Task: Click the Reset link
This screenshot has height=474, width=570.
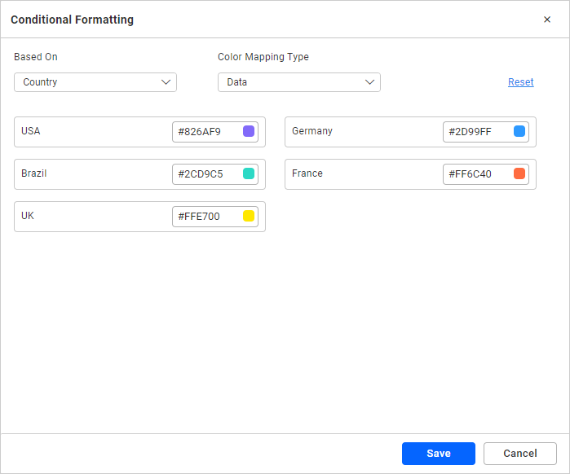Action: (520, 82)
